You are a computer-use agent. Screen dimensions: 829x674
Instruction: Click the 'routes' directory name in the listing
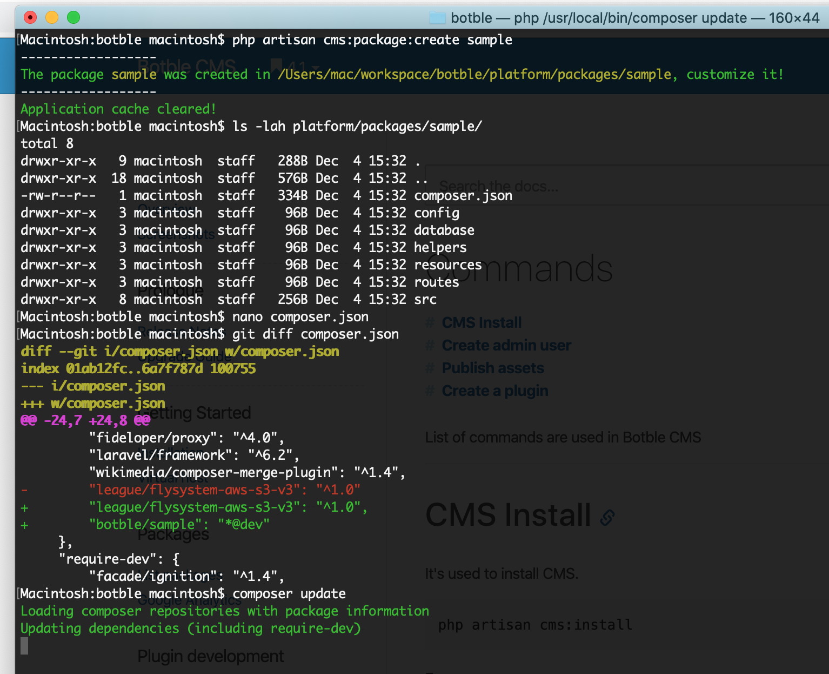[x=437, y=282]
